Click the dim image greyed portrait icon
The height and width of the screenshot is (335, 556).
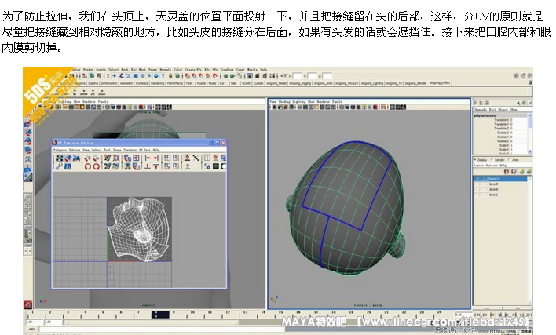pyautogui.click(x=188, y=166)
